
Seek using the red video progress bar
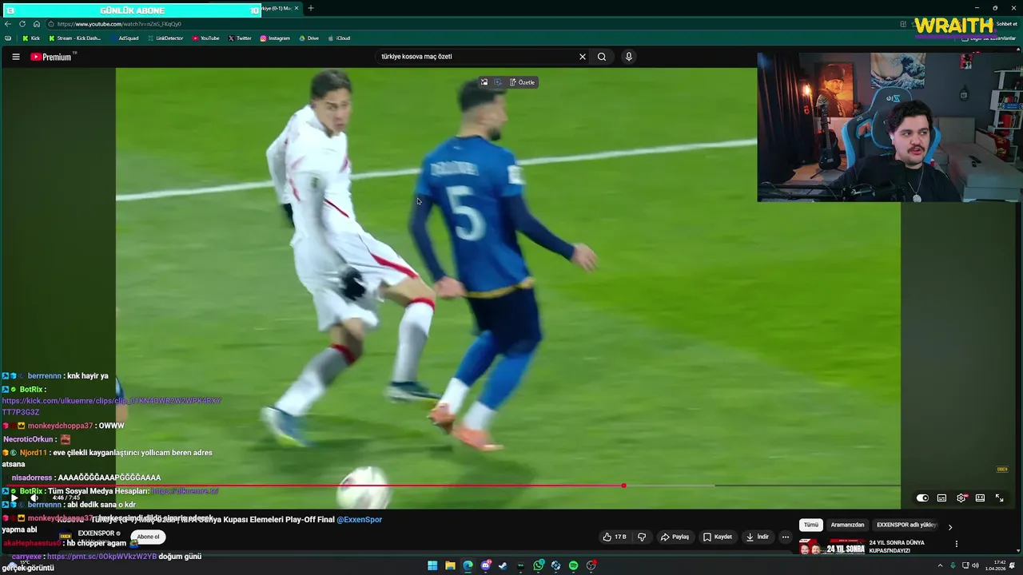tap(452, 486)
